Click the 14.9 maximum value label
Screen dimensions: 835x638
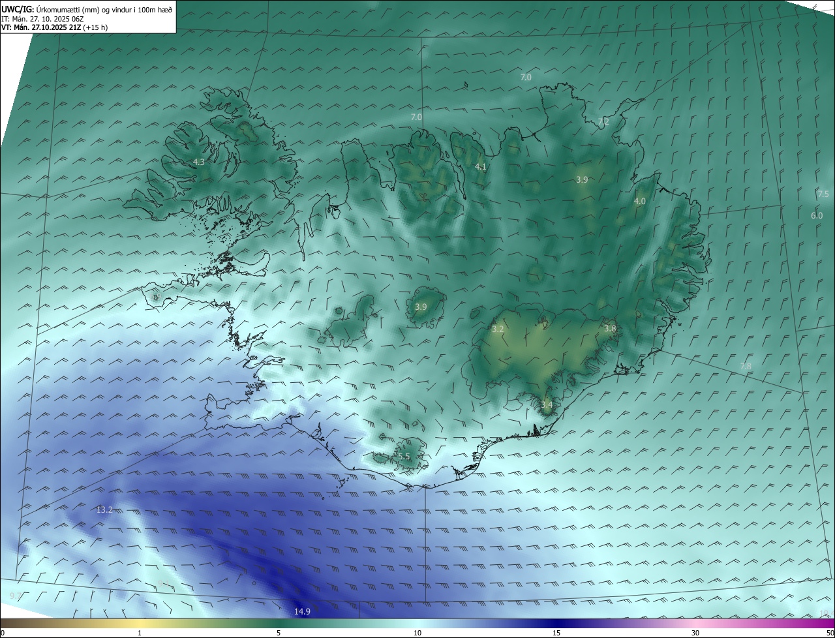pos(302,611)
